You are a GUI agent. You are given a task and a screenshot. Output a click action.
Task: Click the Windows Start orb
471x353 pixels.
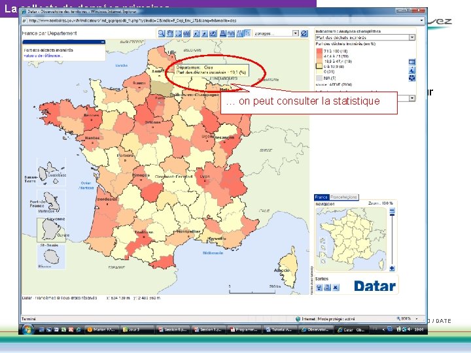click(27, 329)
